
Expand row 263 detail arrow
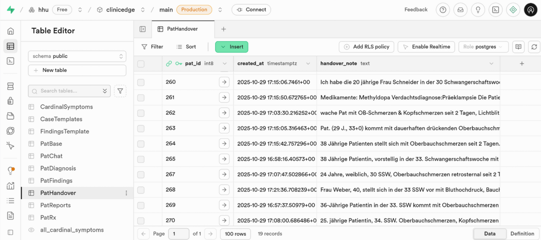(224, 128)
